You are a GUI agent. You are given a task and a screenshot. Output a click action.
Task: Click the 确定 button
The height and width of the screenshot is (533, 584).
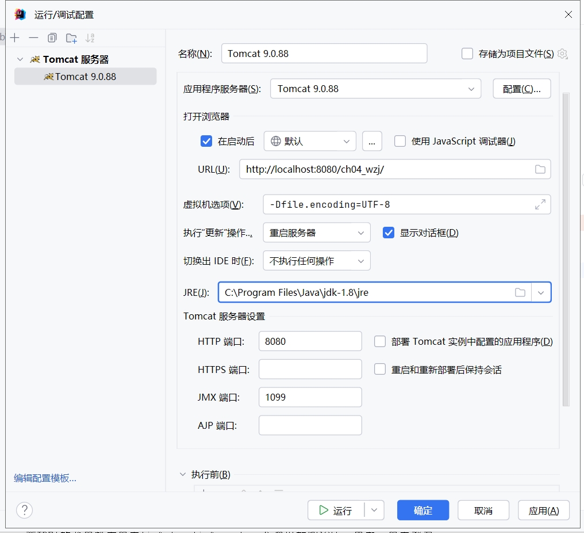[x=423, y=511]
